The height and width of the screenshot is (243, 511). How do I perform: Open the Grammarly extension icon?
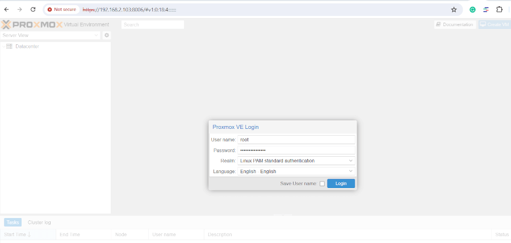pyautogui.click(x=472, y=10)
